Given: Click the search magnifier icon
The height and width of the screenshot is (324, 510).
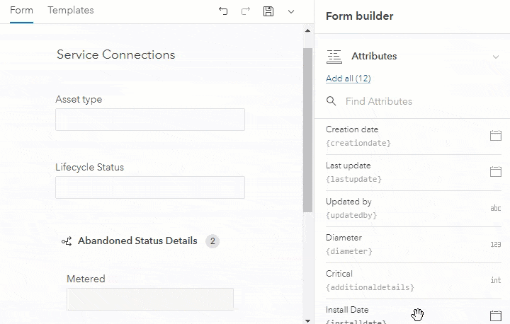Looking at the screenshot, I should point(331,101).
